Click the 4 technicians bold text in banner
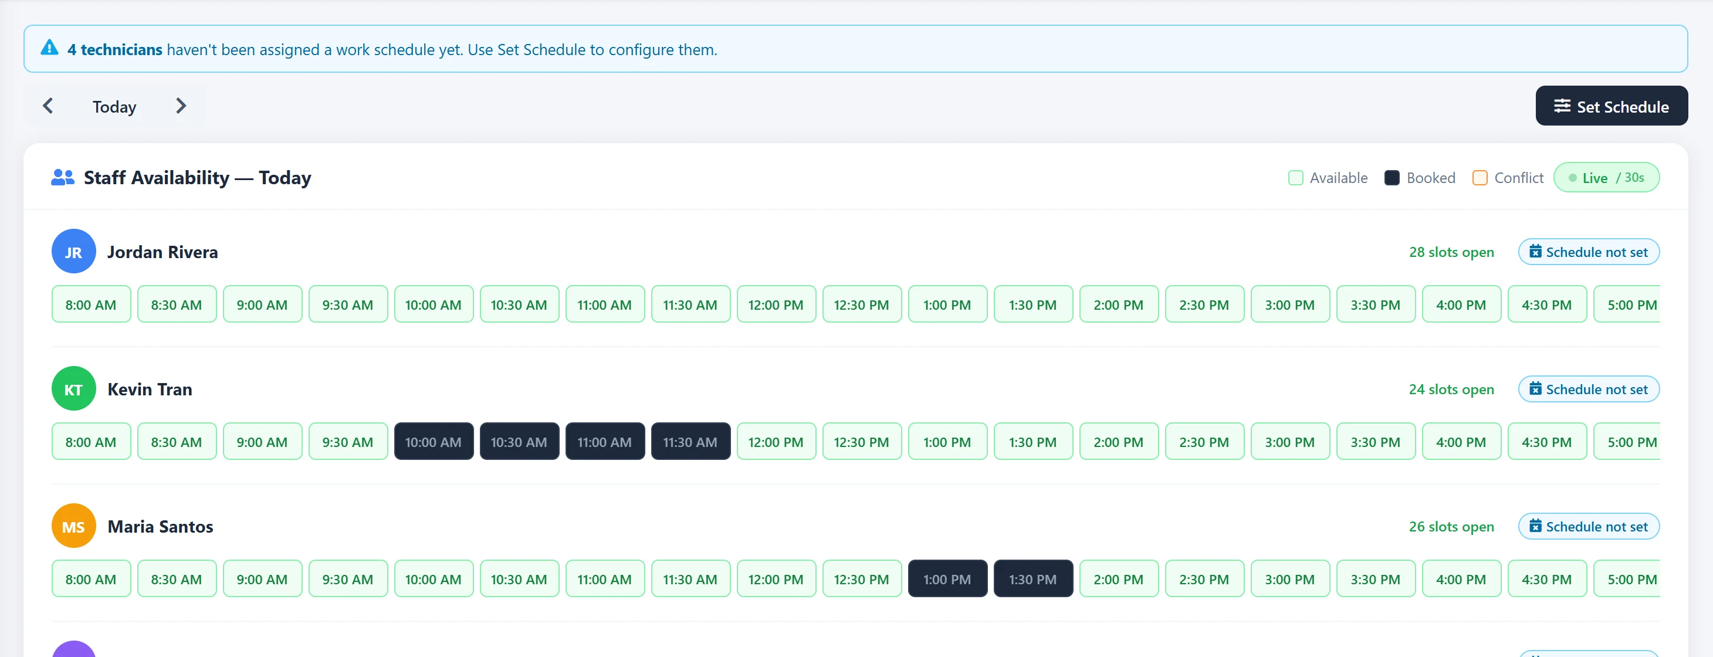This screenshot has height=657, width=1713. [114, 49]
